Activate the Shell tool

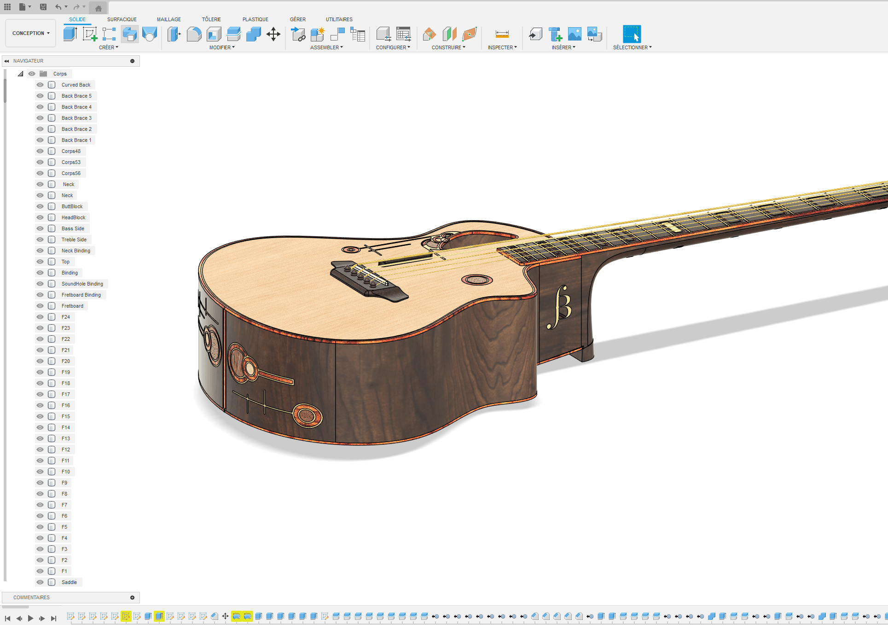point(214,34)
